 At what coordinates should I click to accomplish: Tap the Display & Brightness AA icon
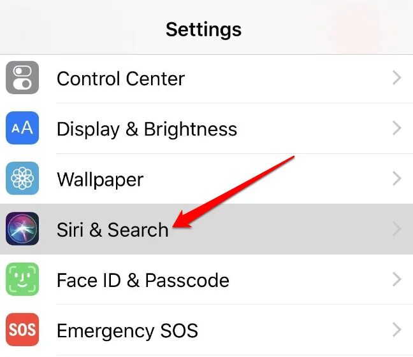click(x=22, y=128)
